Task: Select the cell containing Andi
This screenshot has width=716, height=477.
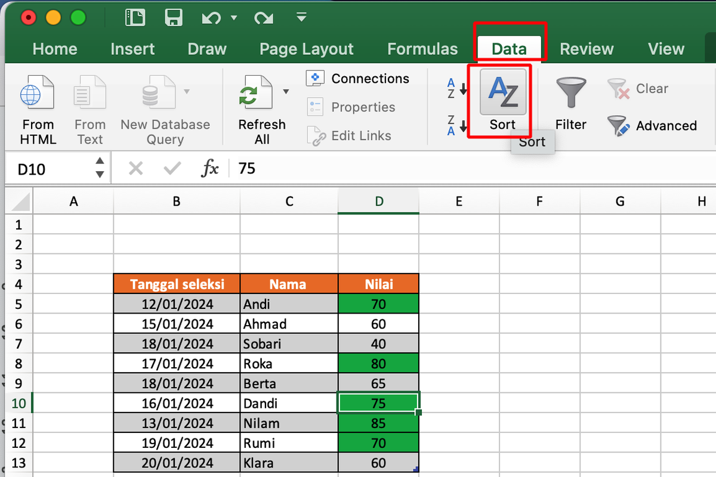Action: click(x=289, y=303)
